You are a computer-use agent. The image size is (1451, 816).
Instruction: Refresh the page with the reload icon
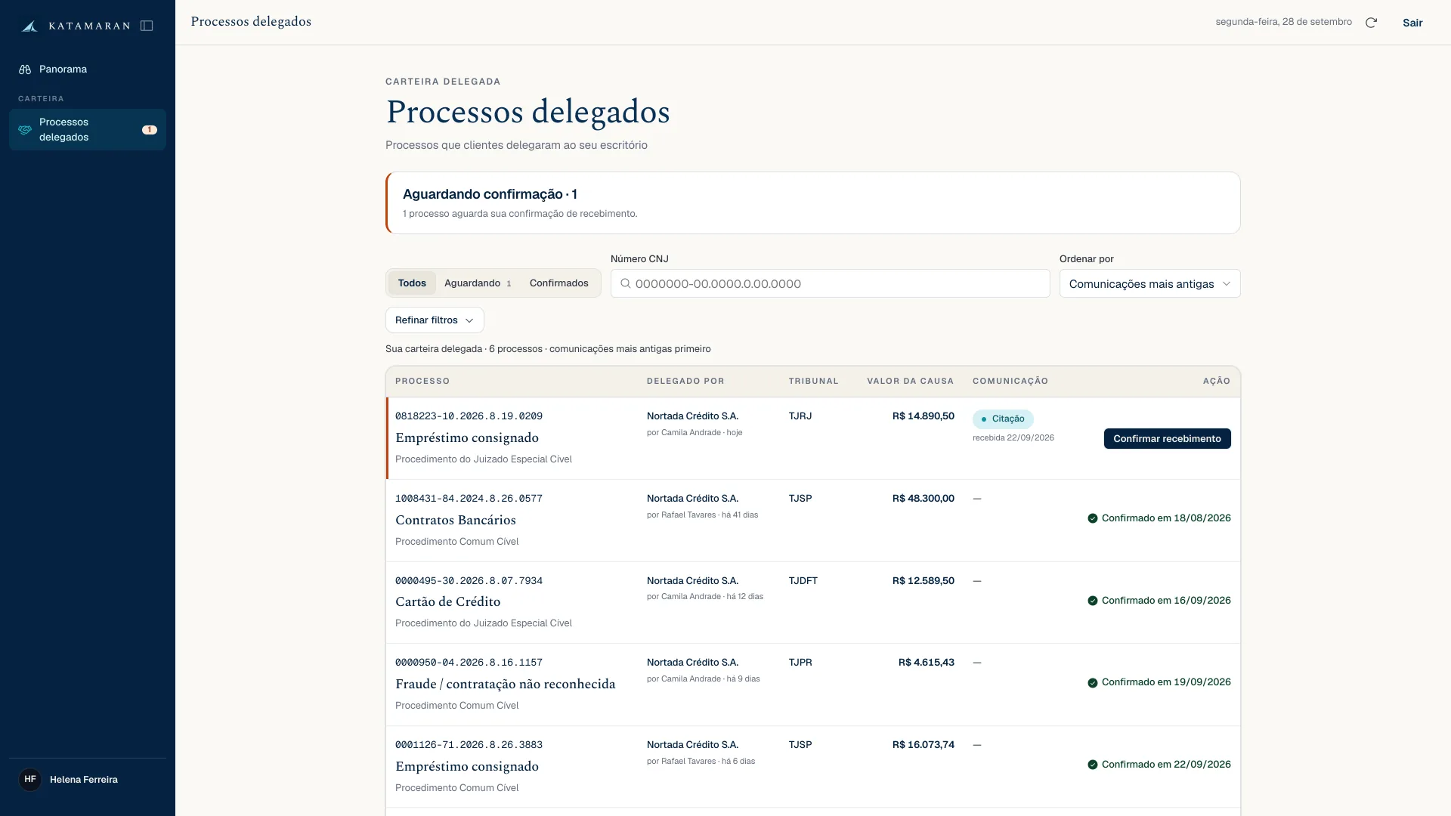click(1371, 23)
